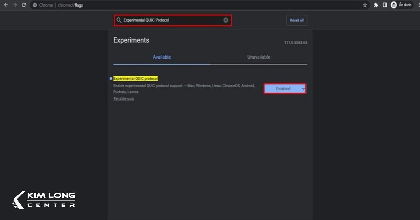Toggle the side panel icon
This screenshot has width=420, height=220.
click(385, 5)
